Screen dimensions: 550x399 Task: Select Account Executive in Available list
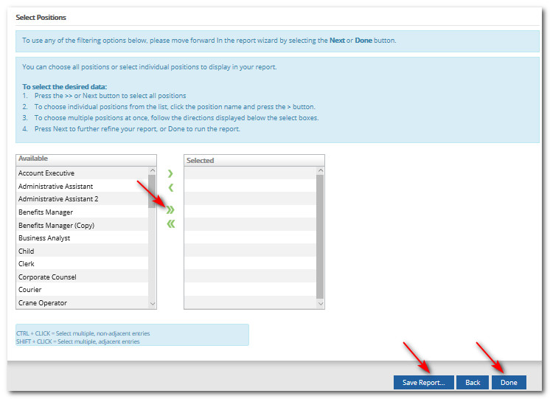(x=46, y=173)
